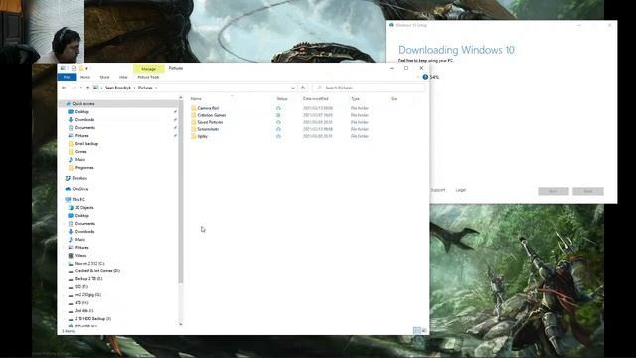Image resolution: width=636 pixels, height=358 pixels.
Task: Click the Properties quick access toolbar icon
Action: click(x=73, y=68)
